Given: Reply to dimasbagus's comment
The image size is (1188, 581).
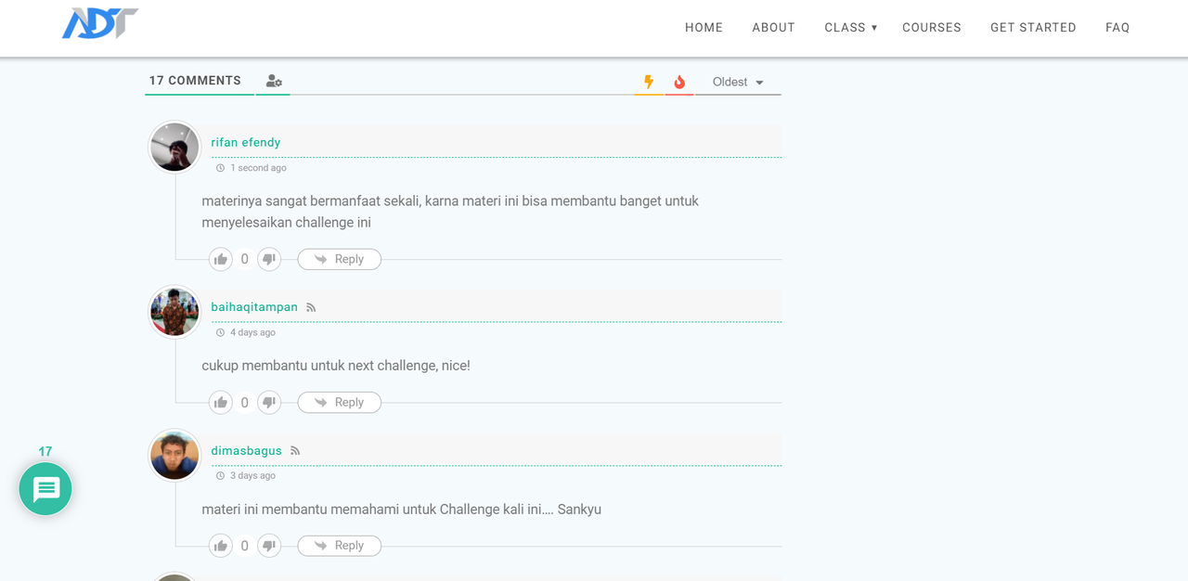Looking at the screenshot, I should pyautogui.click(x=339, y=546).
